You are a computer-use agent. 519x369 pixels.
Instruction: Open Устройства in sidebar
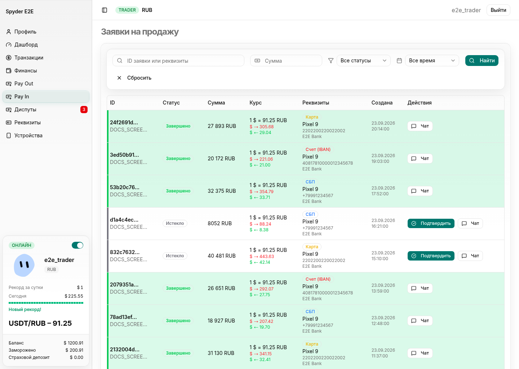tap(46, 135)
